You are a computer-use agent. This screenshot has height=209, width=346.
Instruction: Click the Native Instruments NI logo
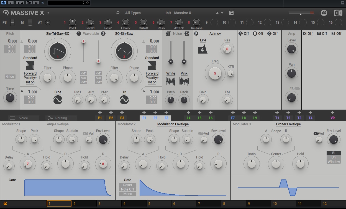tap(338, 13)
